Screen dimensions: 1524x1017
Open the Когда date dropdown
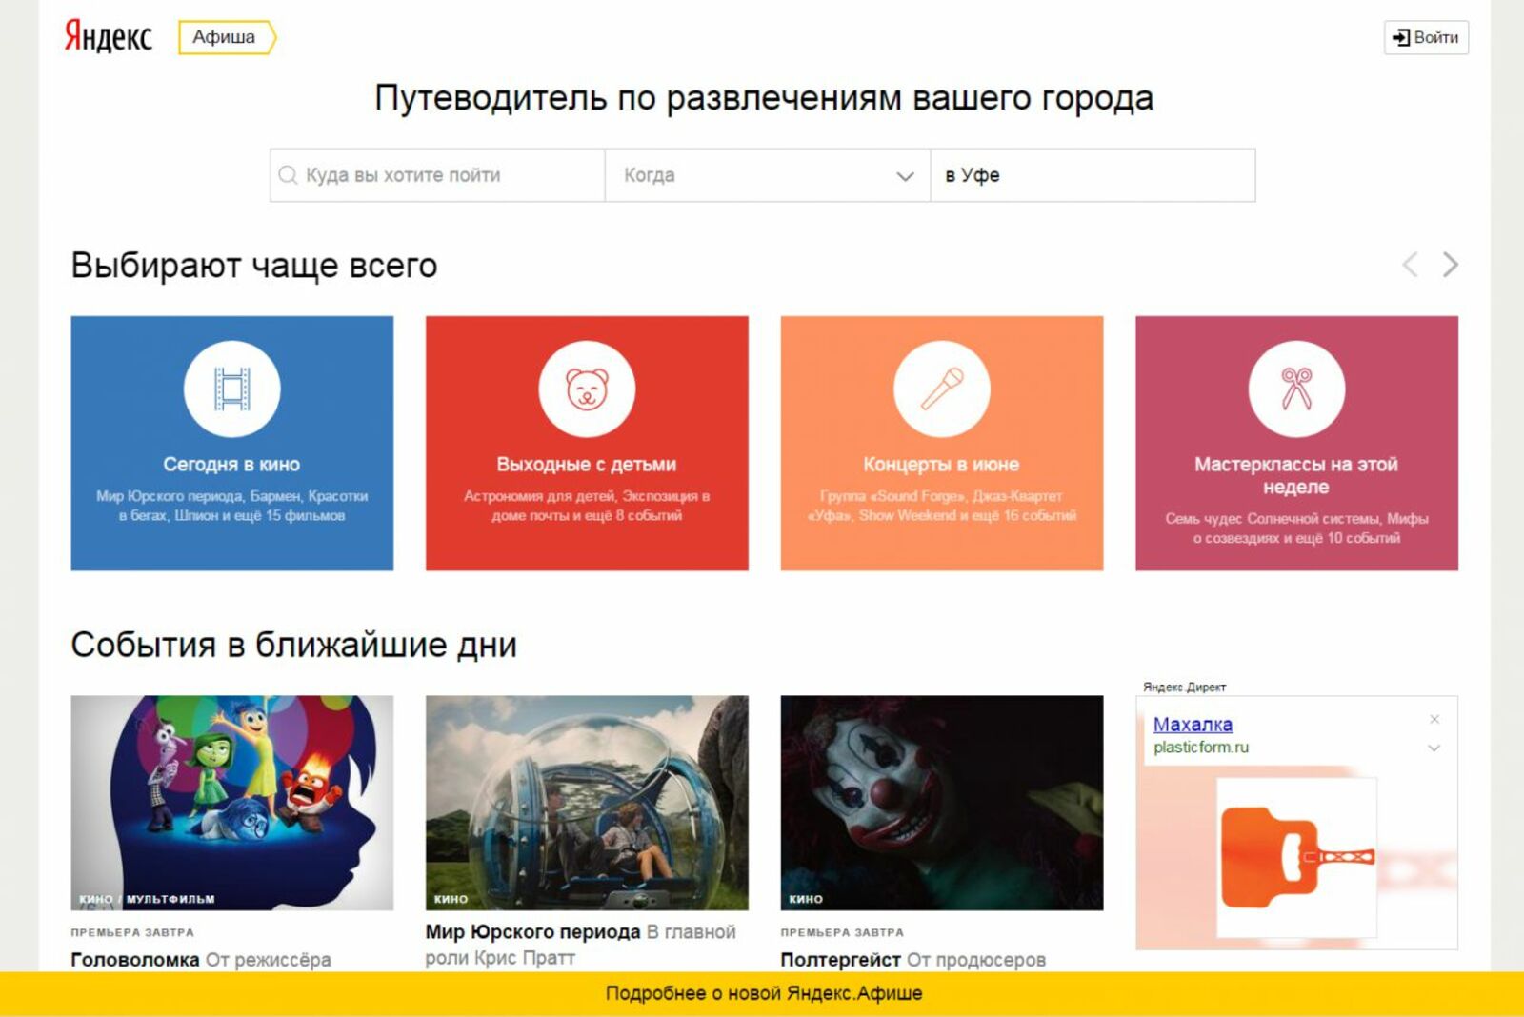(x=768, y=175)
